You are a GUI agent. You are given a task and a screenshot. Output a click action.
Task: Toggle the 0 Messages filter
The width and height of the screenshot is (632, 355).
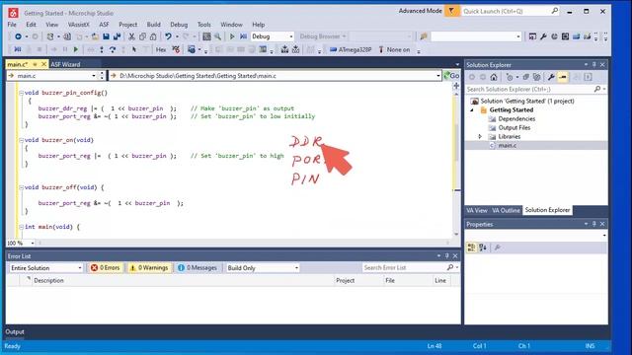coord(197,267)
